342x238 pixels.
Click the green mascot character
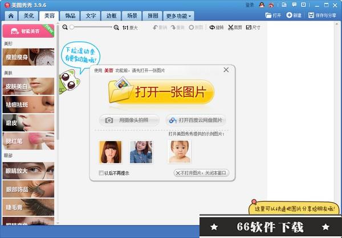click(70, 82)
